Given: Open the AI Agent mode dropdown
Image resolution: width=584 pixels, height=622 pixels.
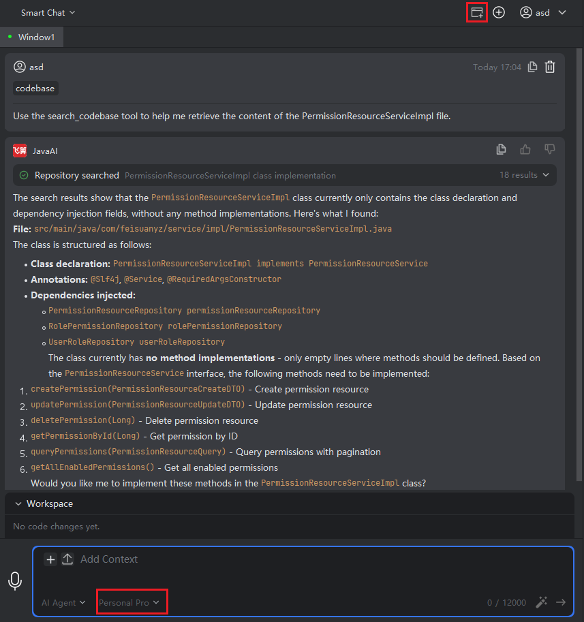Looking at the screenshot, I should (x=63, y=602).
